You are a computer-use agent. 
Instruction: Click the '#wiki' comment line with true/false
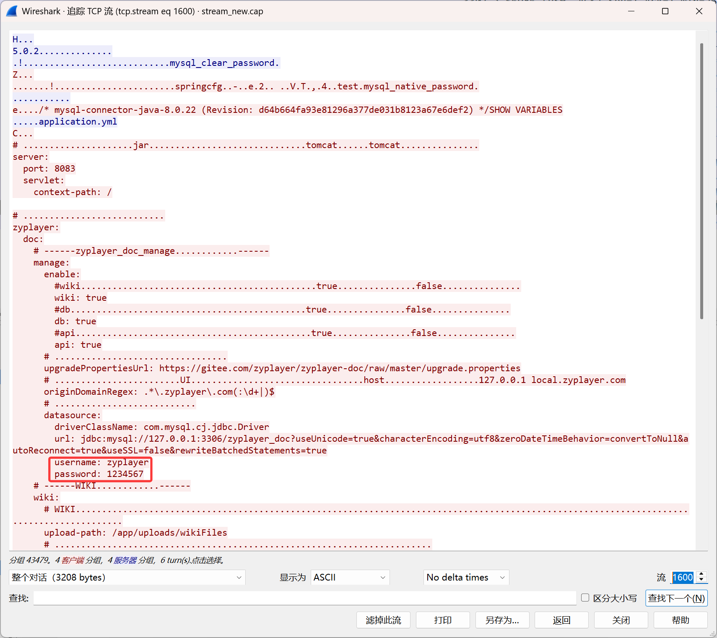[288, 286]
